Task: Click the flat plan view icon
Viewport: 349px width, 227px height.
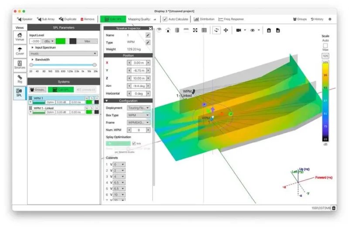Action: pyautogui.click(x=186, y=30)
